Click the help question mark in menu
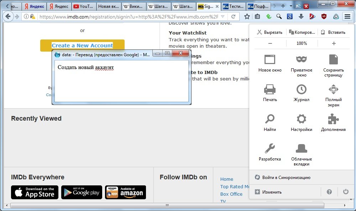The image size is (356, 211). 329,192
